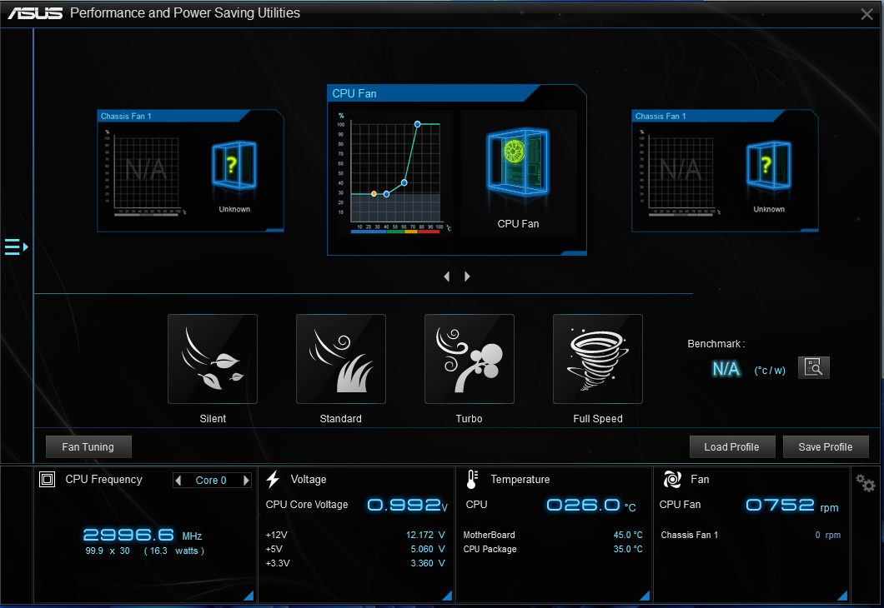884x608 pixels.
Task: Select the left Chassis Fan 1 card
Action: 190,171
